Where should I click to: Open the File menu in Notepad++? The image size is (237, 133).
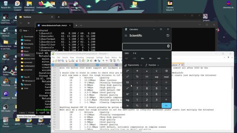click(x=53, y=58)
